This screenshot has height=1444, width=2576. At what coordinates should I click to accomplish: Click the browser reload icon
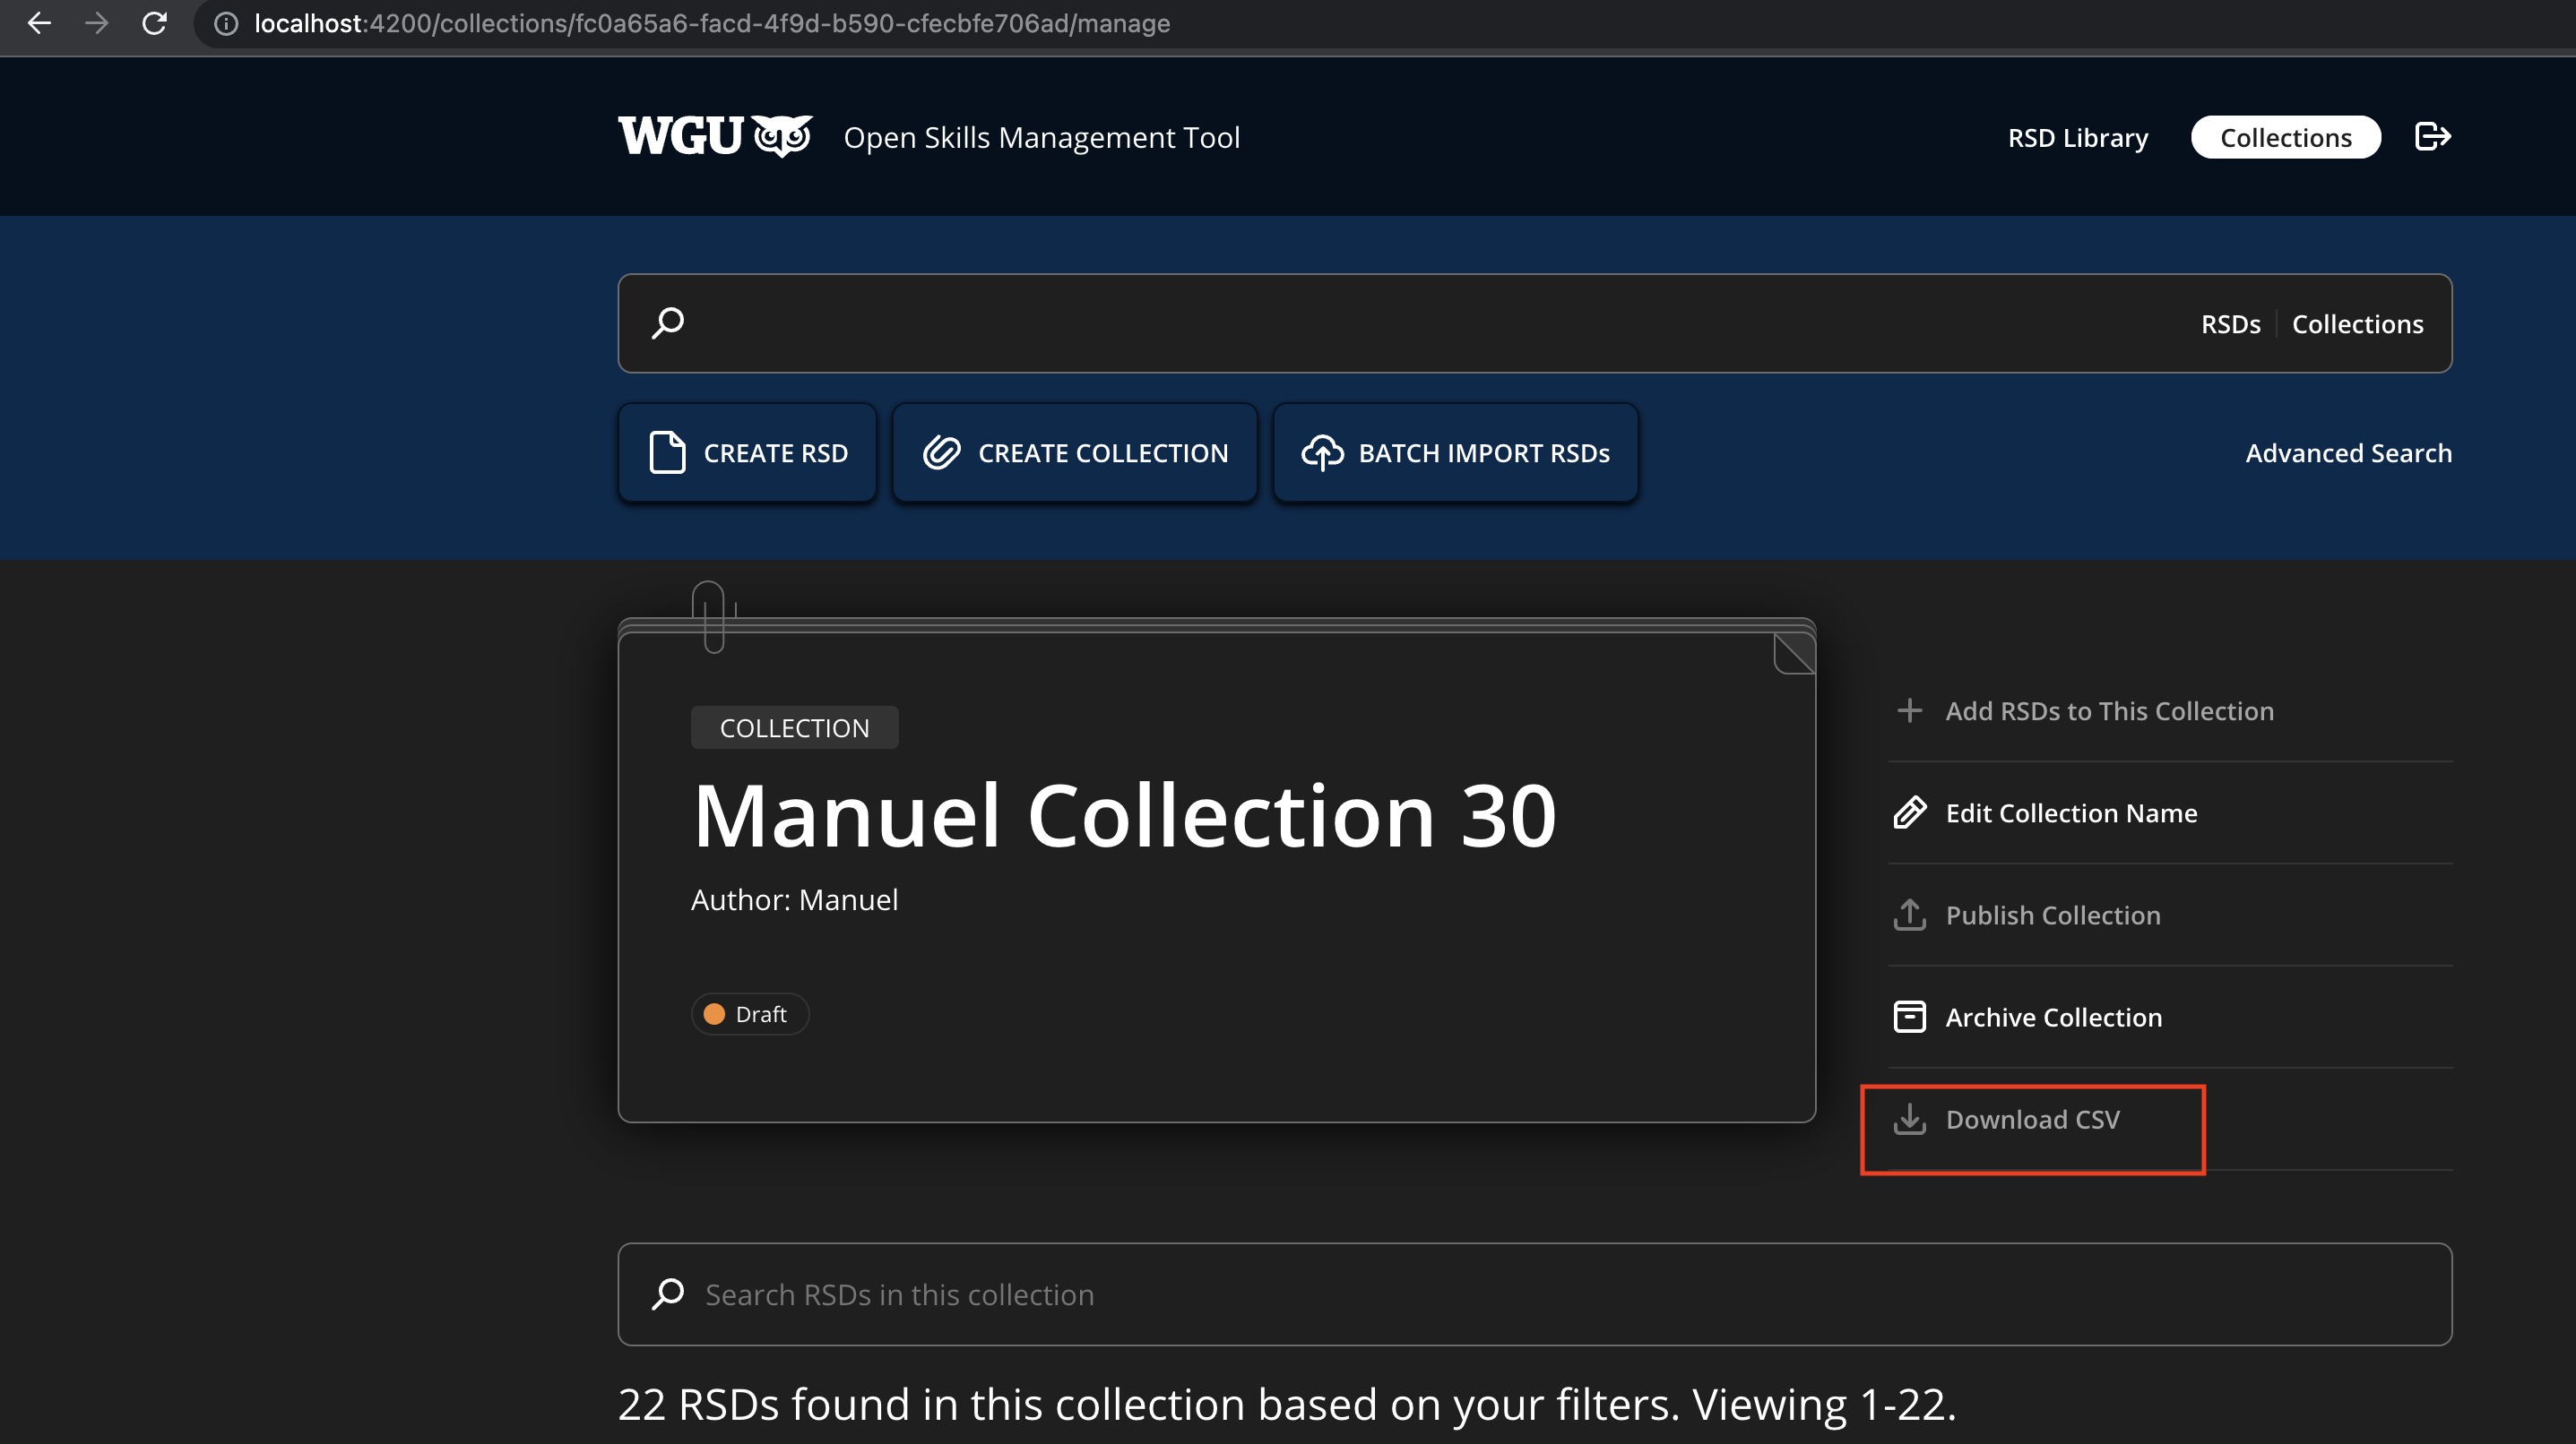[154, 23]
